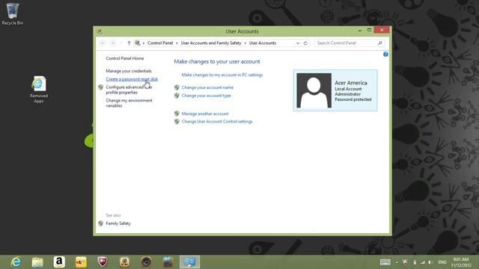Click the address bar computer icon
Screen dimensions: 479x269
click(138, 43)
